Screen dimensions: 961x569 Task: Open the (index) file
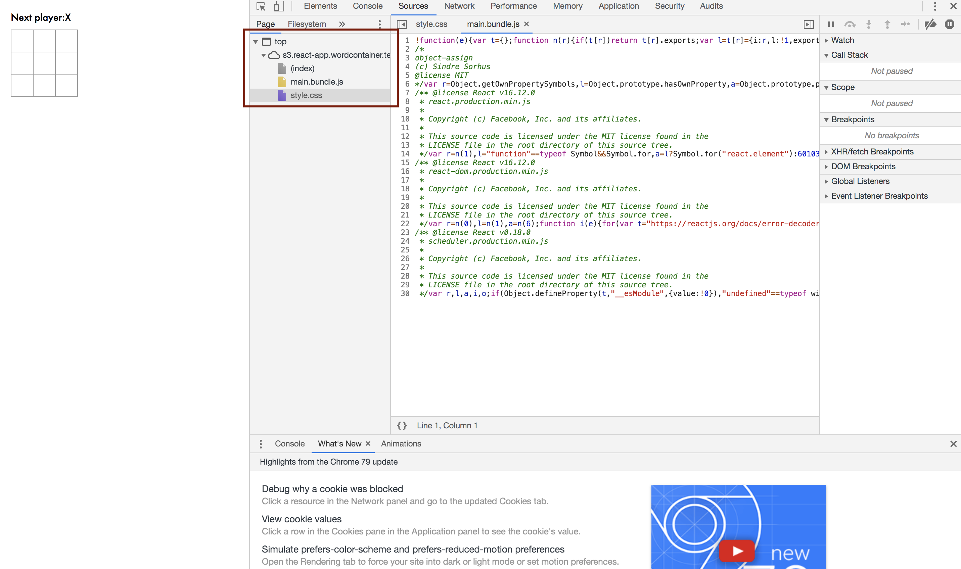tap(302, 68)
